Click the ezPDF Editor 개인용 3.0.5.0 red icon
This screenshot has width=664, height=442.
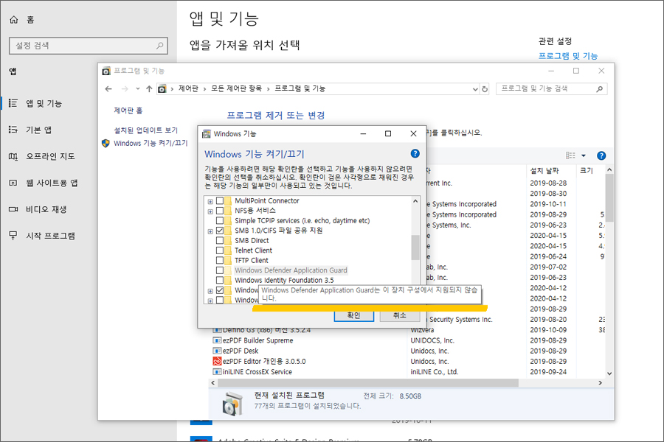point(217,361)
